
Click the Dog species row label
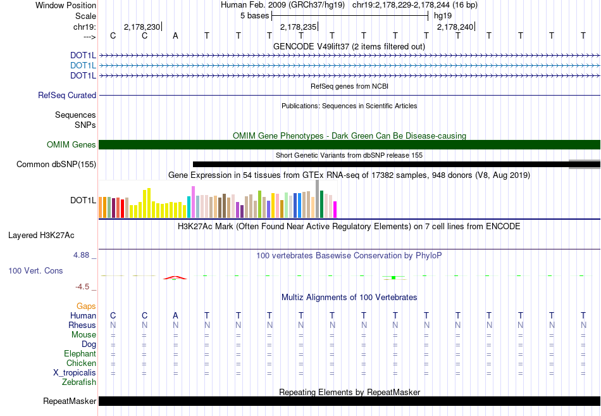89,344
